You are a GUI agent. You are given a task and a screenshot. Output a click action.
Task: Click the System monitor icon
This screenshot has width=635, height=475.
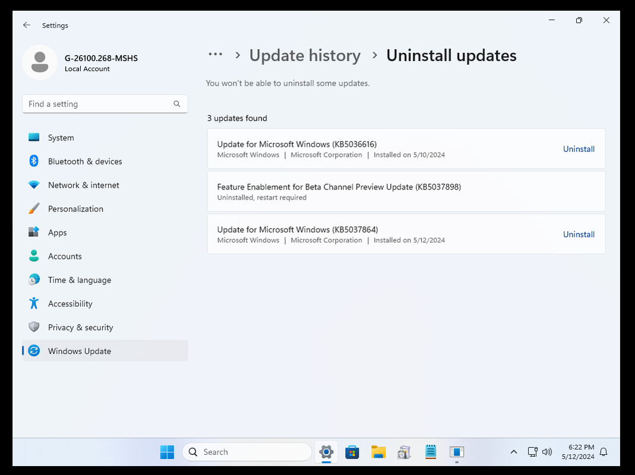[x=34, y=137]
